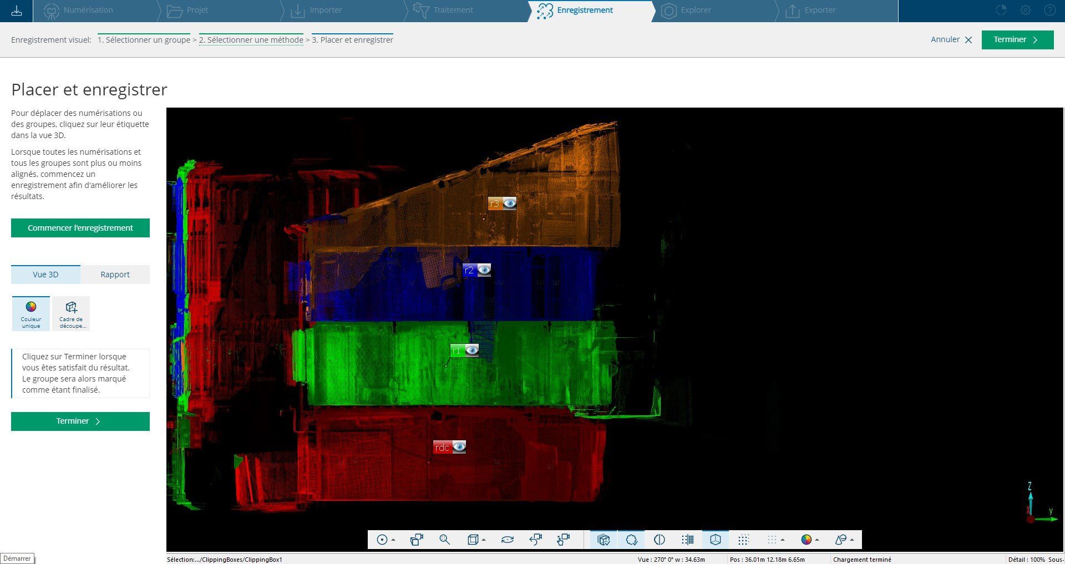
Task: Open settings gear in top right
Action: click(1025, 11)
